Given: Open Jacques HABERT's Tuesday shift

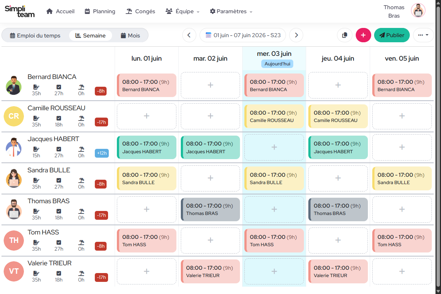Looking at the screenshot, I should tap(210, 147).
